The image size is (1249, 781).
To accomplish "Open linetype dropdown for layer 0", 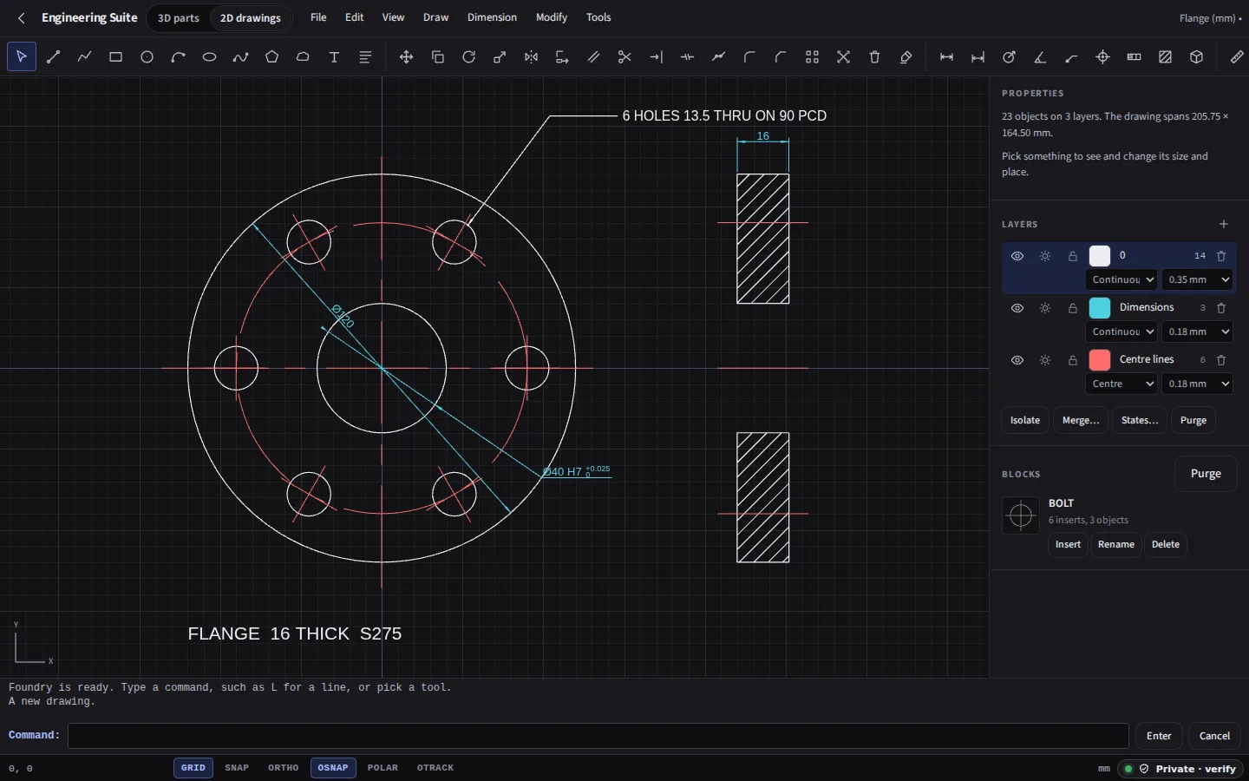I will click(1121, 279).
